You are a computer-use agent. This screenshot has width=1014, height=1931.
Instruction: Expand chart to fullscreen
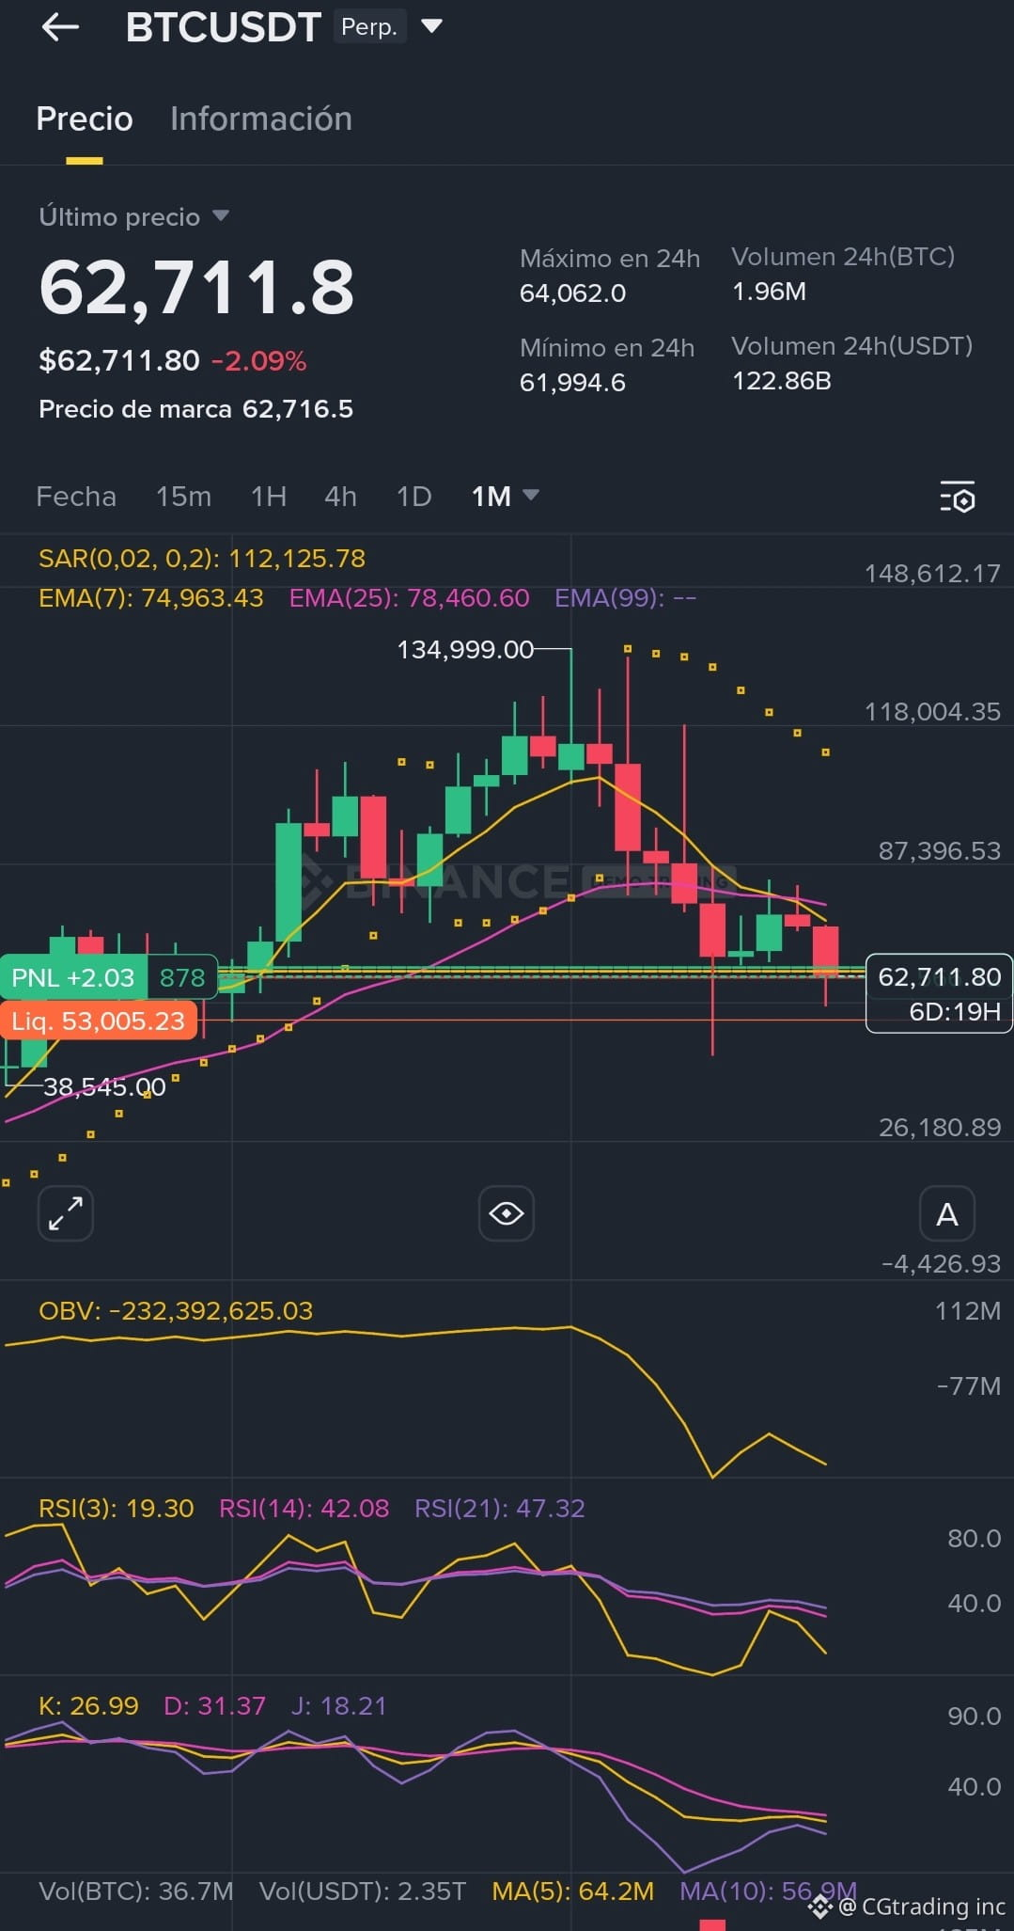tap(66, 1213)
